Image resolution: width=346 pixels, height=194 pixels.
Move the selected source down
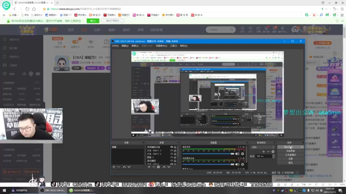coord(169,167)
